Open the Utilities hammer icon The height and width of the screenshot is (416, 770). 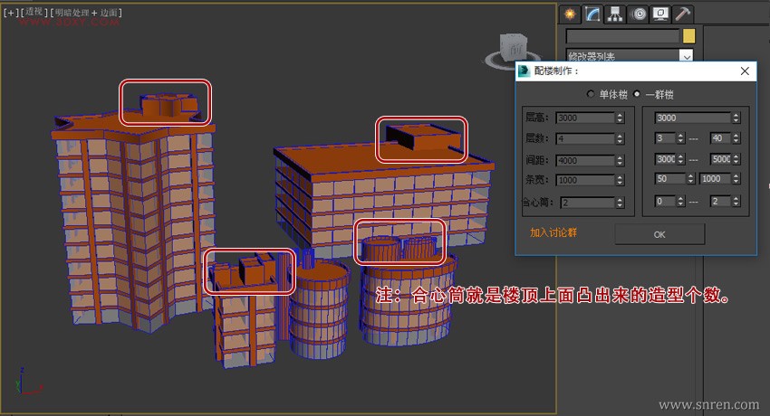click(x=684, y=14)
